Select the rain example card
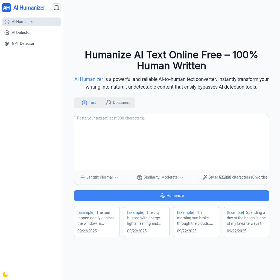 [x=97, y=222]
